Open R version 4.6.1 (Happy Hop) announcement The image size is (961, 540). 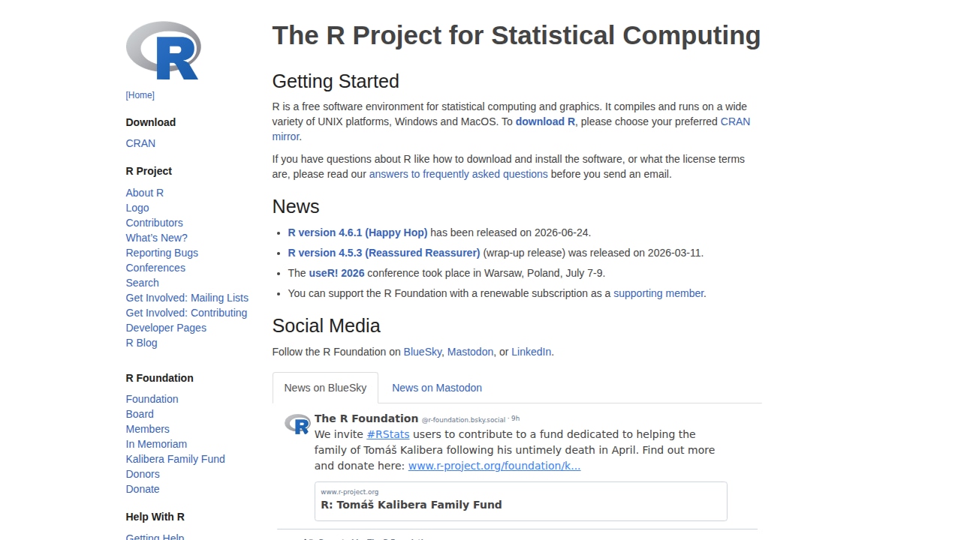(x=357, y=232)
